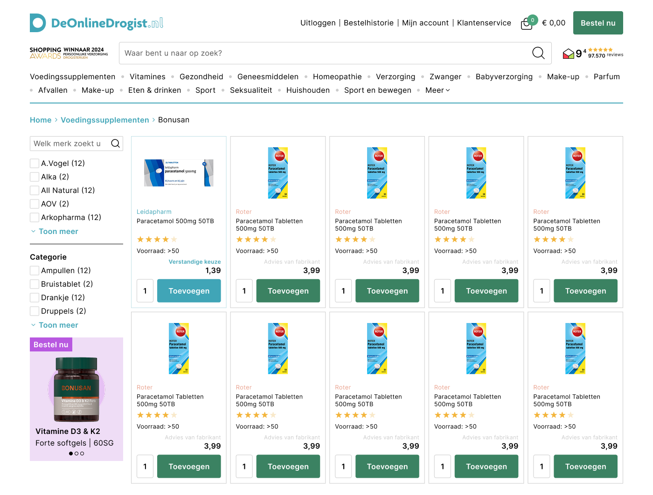Open the Meer navigation dropdown
Viewport: 653px width, 495px height.
coord(438,90)
